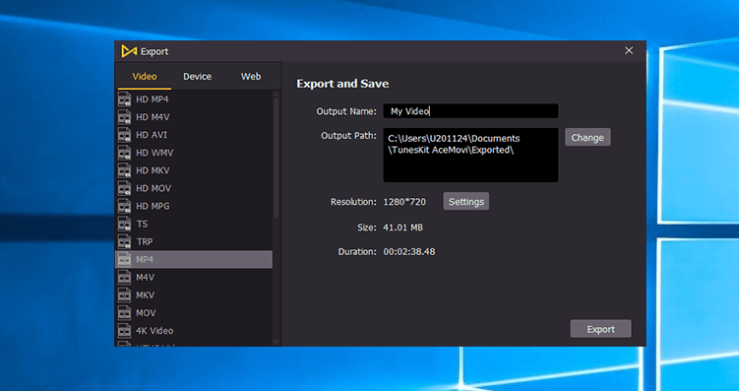Click inside the Output Path box

coord(470,155)
